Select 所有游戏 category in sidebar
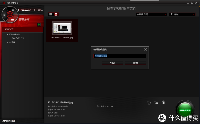This screenshot has width=200, height=124. point(23,29)
